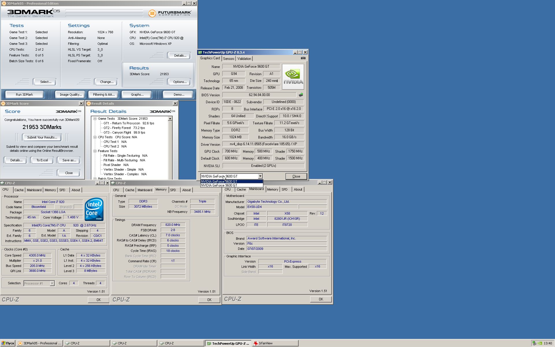Click the Submit Your Results button

click(42, 137)
